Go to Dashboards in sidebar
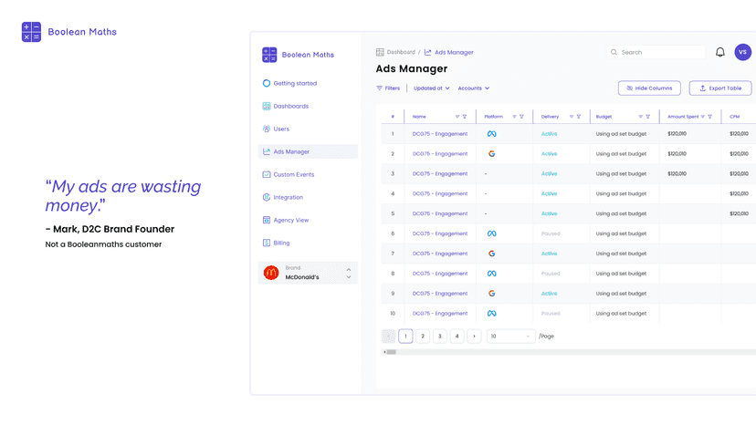The height and width of the screenshot is (425, 756). pos(286,106)
